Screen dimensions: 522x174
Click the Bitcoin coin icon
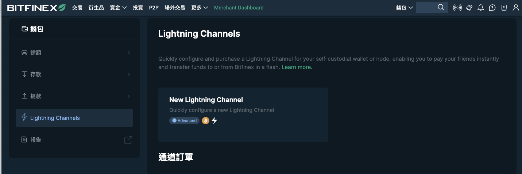205,121
